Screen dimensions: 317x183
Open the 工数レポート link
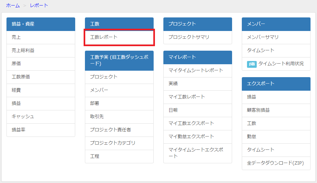point(119,37)
